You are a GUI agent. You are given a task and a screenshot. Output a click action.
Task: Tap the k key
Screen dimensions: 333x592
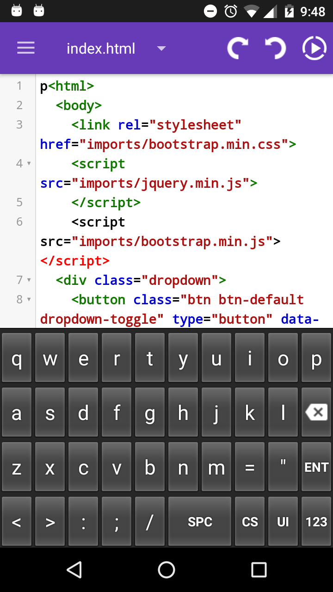click(x=250, y=412)
